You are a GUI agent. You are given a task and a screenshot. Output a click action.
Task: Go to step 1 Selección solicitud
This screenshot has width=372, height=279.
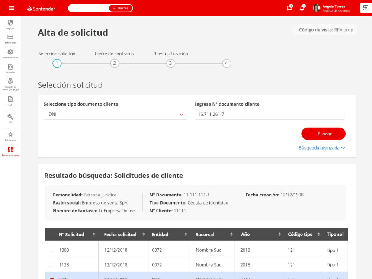(x=57, y=63)
